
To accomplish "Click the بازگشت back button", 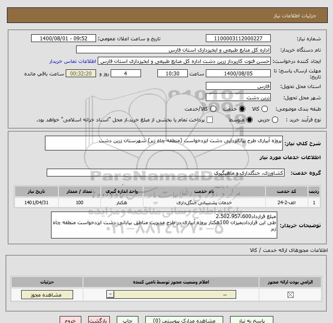I will coord(99,320).
